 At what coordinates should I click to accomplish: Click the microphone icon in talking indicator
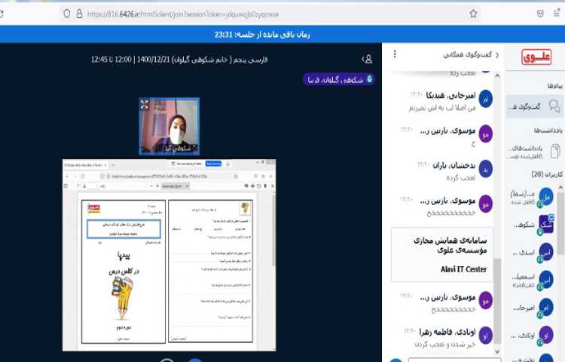pyautogui.click(x=369, y=79)
